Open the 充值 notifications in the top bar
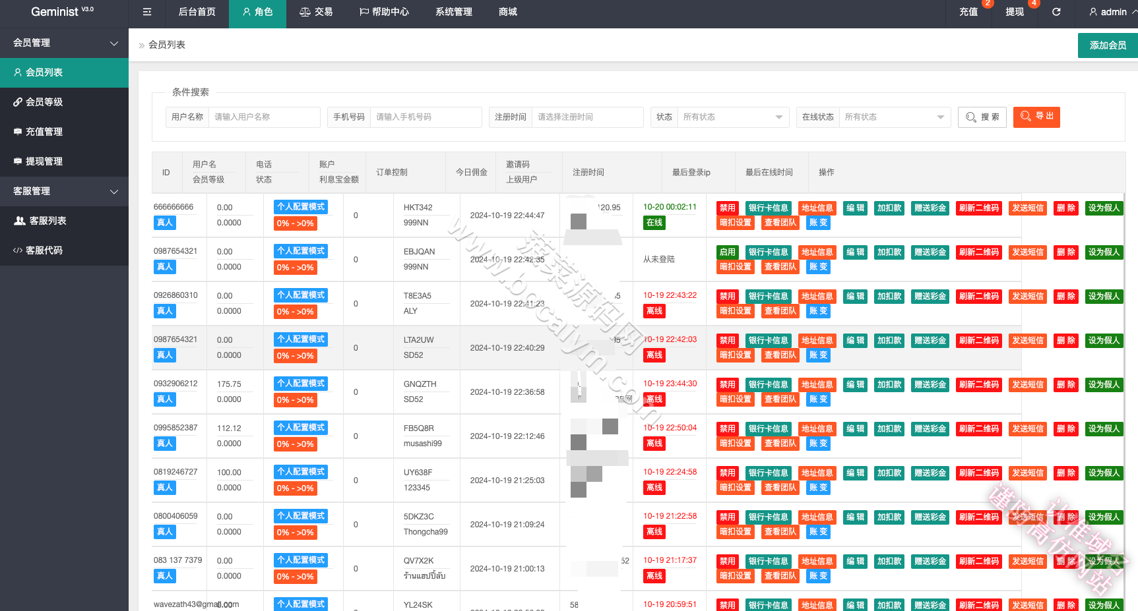 (968, 12)
